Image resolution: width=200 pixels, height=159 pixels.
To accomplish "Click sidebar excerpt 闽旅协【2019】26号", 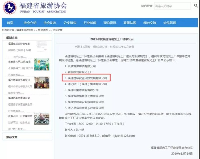I will [20, 50].
